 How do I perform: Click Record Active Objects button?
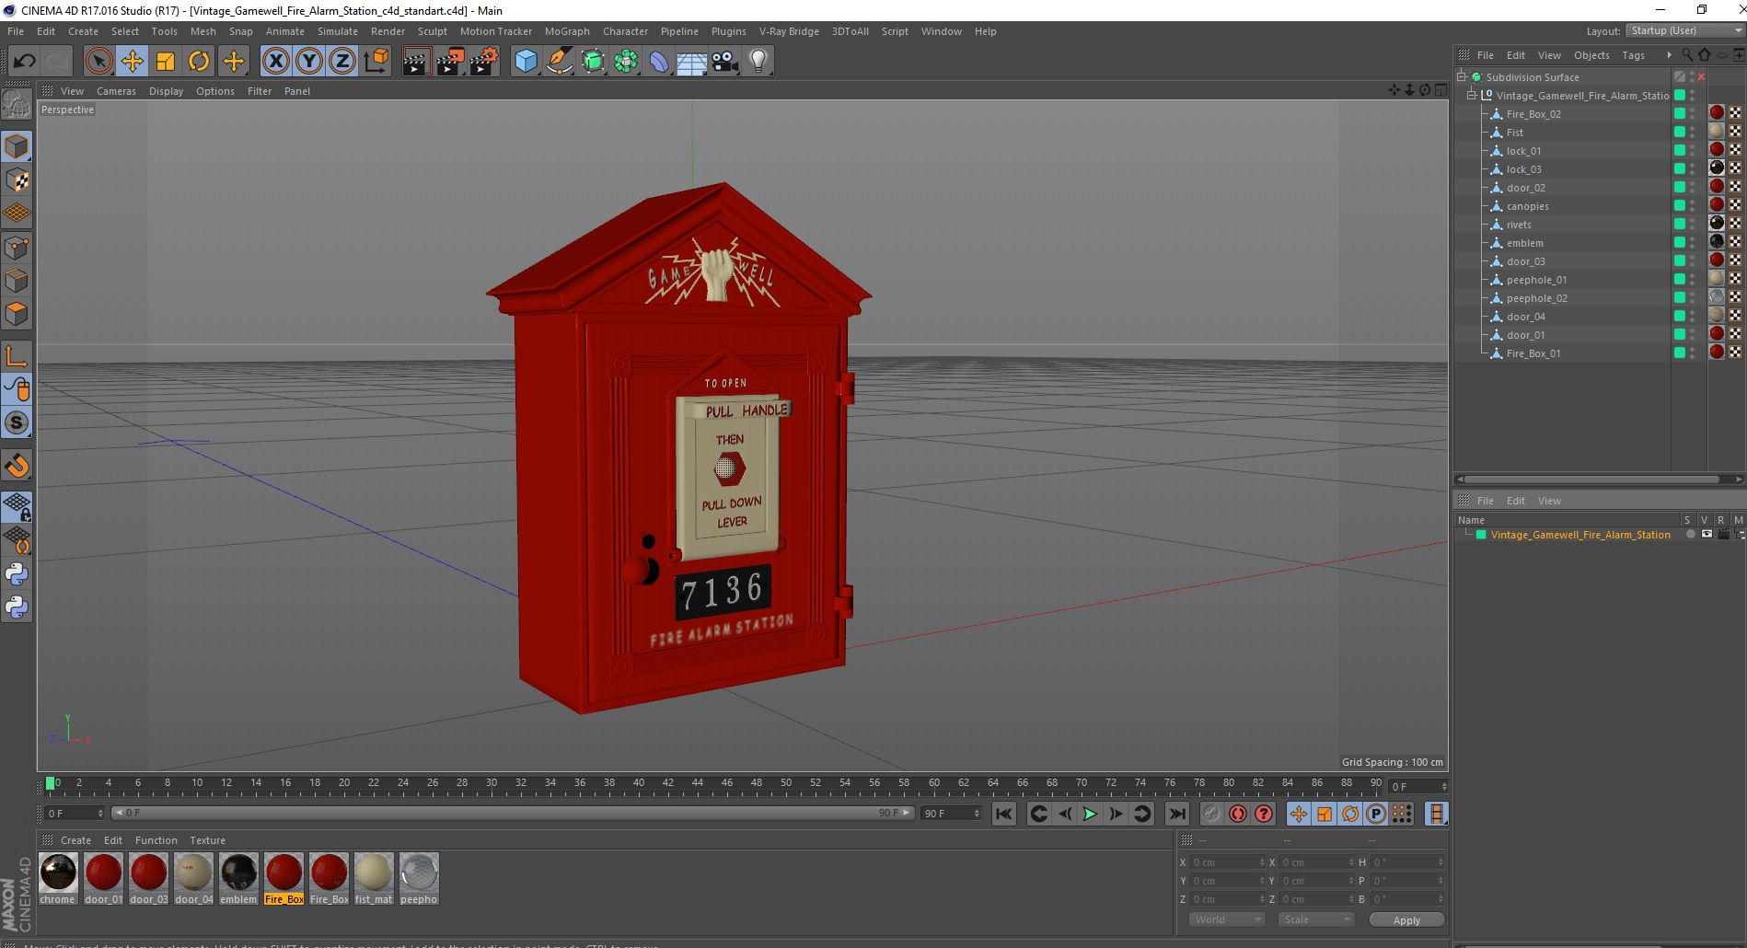click(1212, 814)
